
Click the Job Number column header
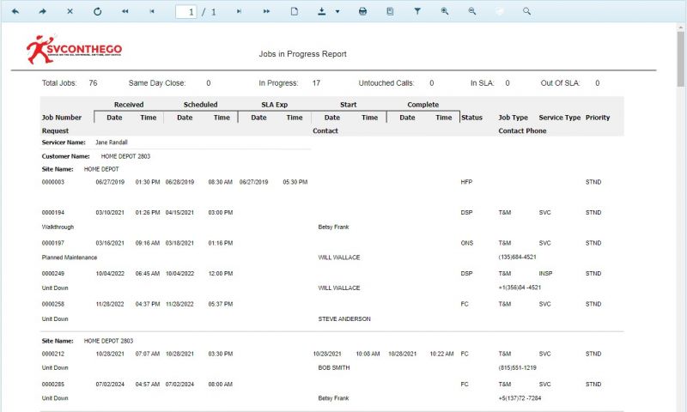tap(62, 118)
